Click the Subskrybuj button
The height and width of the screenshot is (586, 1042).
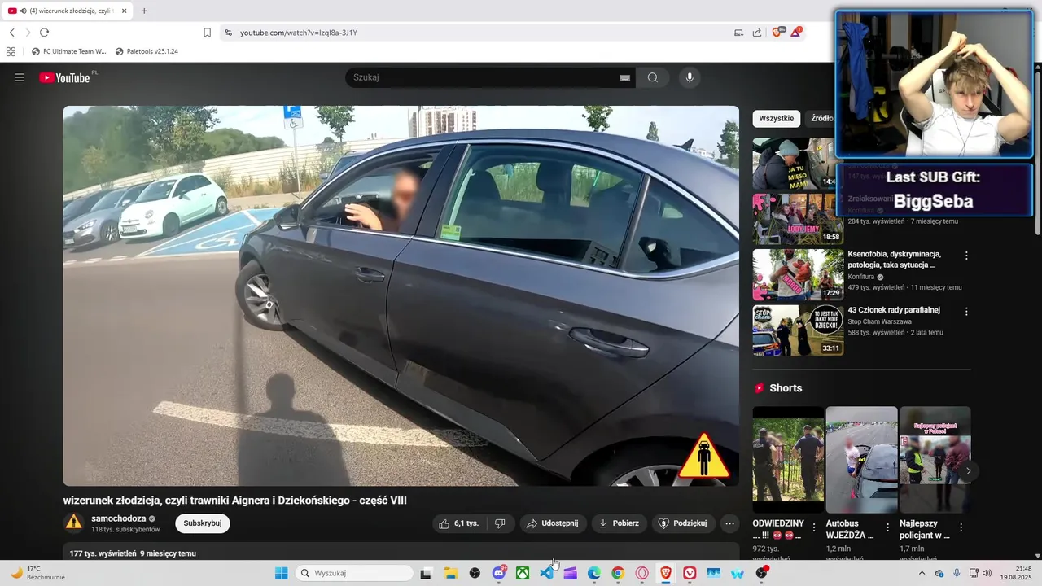coord(203,523)
